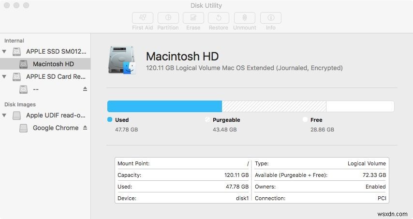Select APPLE SD Card Reader in sidebar
Screen dimensions: 413x219
pyautogui.click(x=45, y=76)
